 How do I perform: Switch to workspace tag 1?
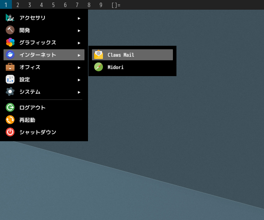[x=6, y=5]
